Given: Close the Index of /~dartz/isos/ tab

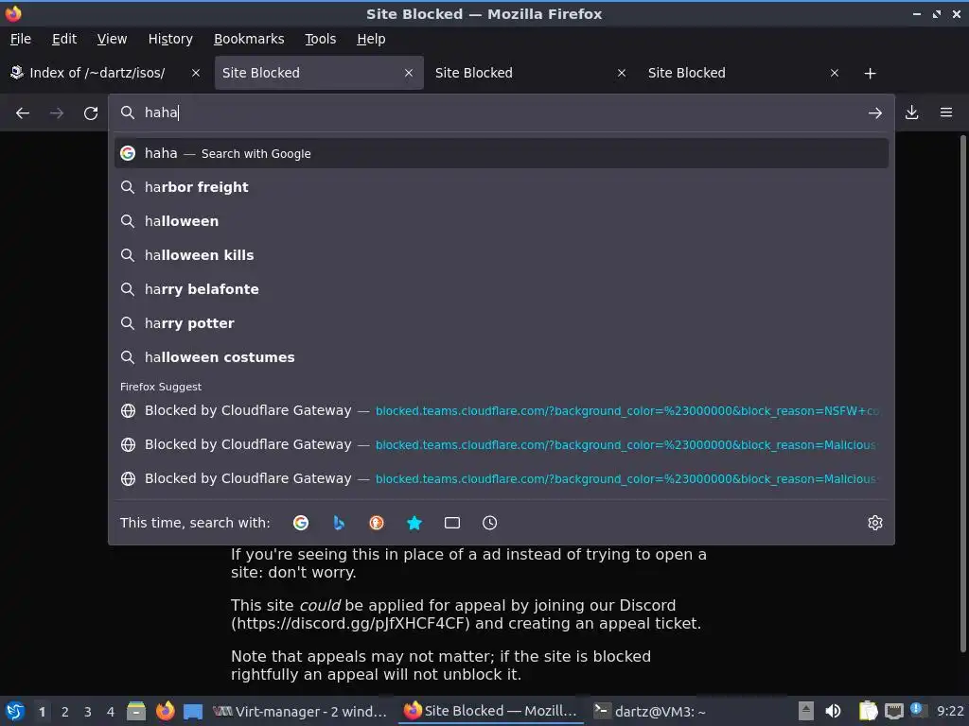Looking at the screenshot, I should point(196,73).
